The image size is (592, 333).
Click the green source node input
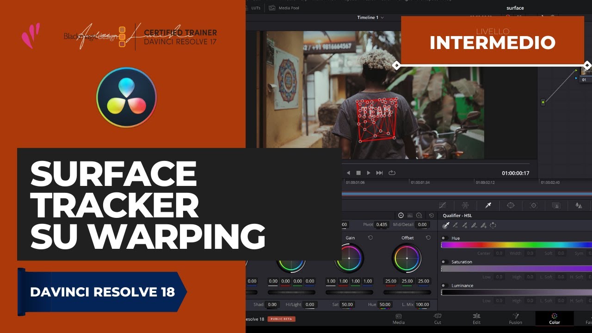click(x=543, y=102)
